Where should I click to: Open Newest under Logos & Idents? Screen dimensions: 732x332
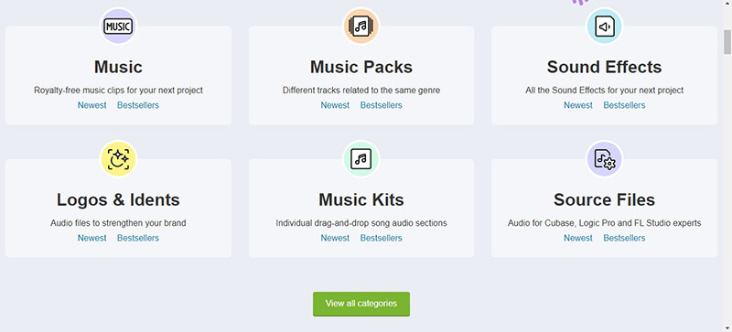tap(92, 238)
